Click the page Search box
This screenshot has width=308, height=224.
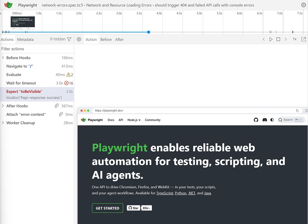(291, 120)
